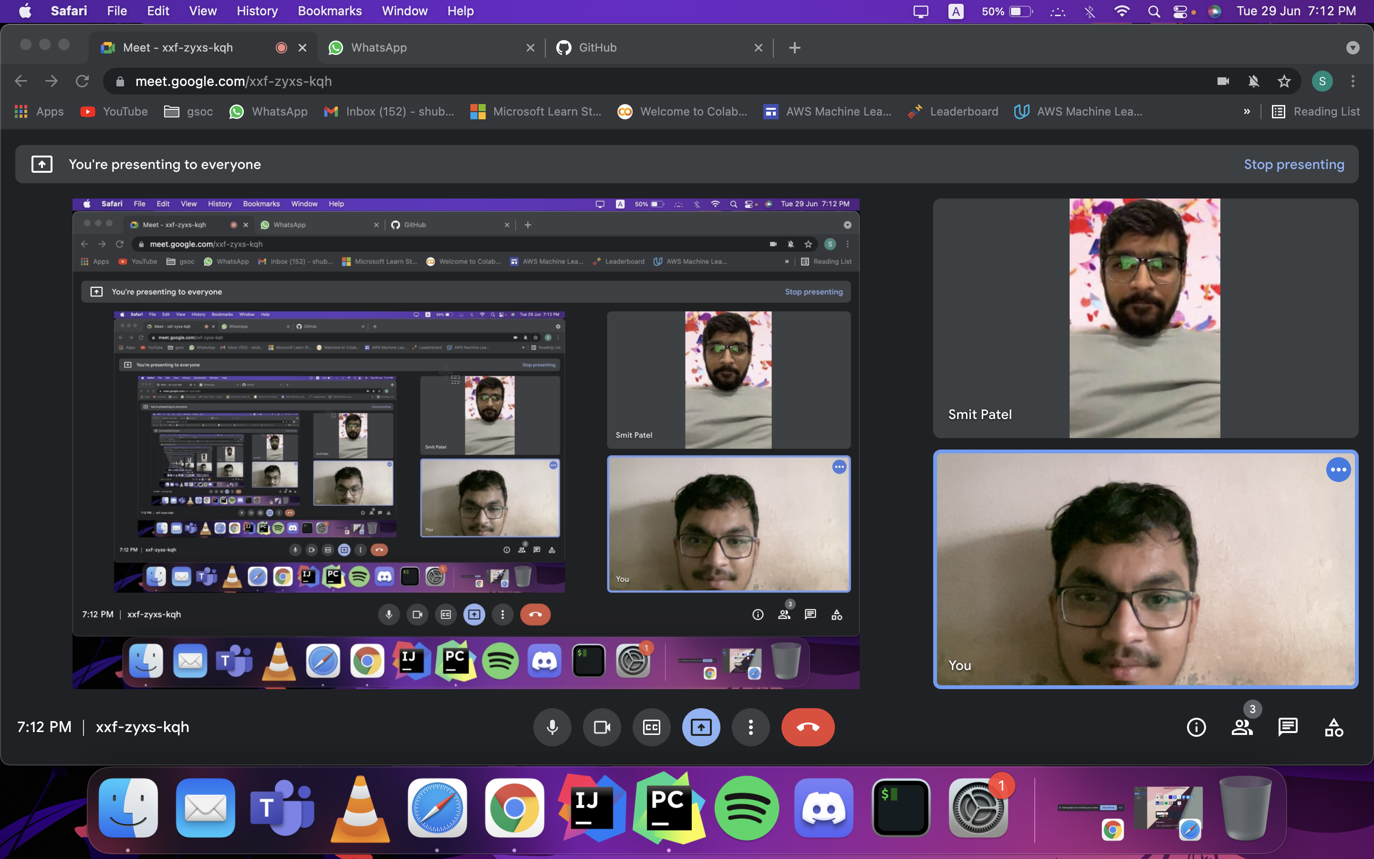Toggle closed captions
Screen dimensions: 1374x859
[651, 727]
